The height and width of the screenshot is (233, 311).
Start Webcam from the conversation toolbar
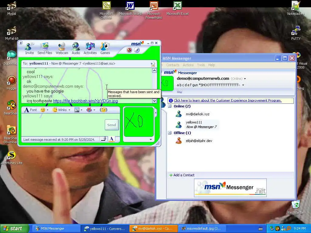coord(62,48)
